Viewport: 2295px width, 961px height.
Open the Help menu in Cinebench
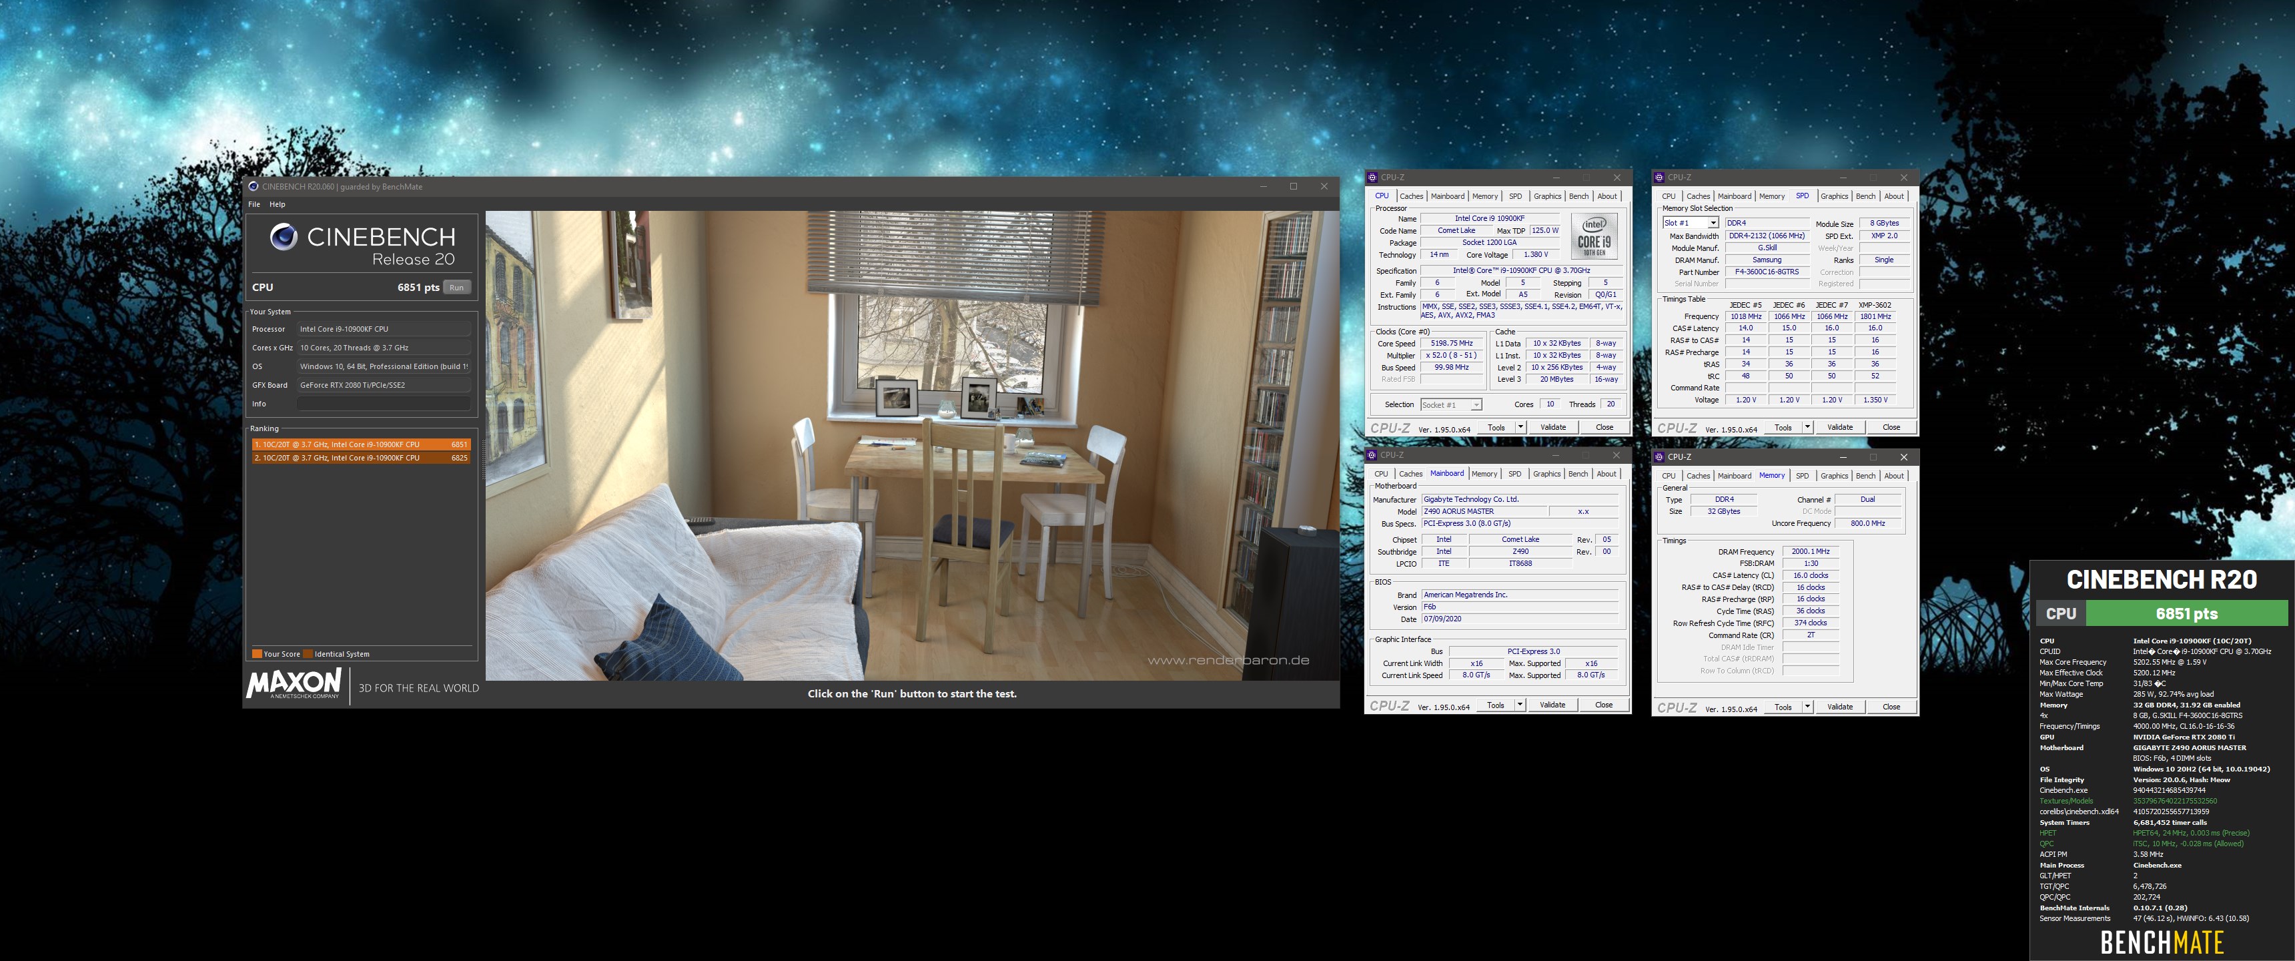coord(278,204)
